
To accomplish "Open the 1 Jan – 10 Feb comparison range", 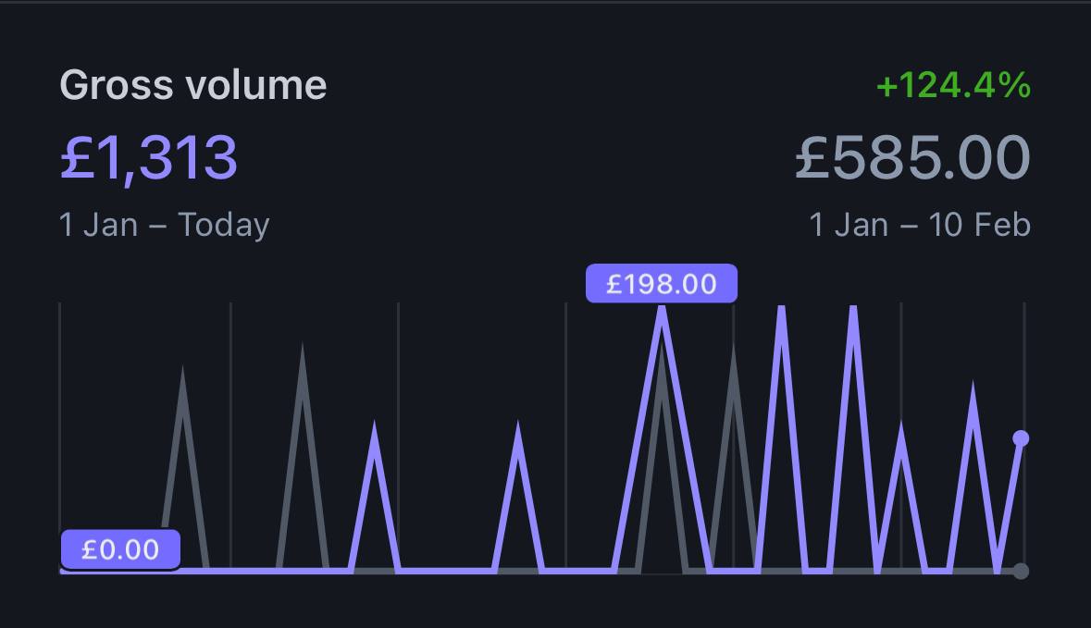I will pyautogui.click(x=920, y=225).
